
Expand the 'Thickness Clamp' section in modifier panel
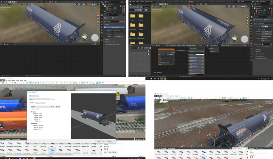pos(260,56)
